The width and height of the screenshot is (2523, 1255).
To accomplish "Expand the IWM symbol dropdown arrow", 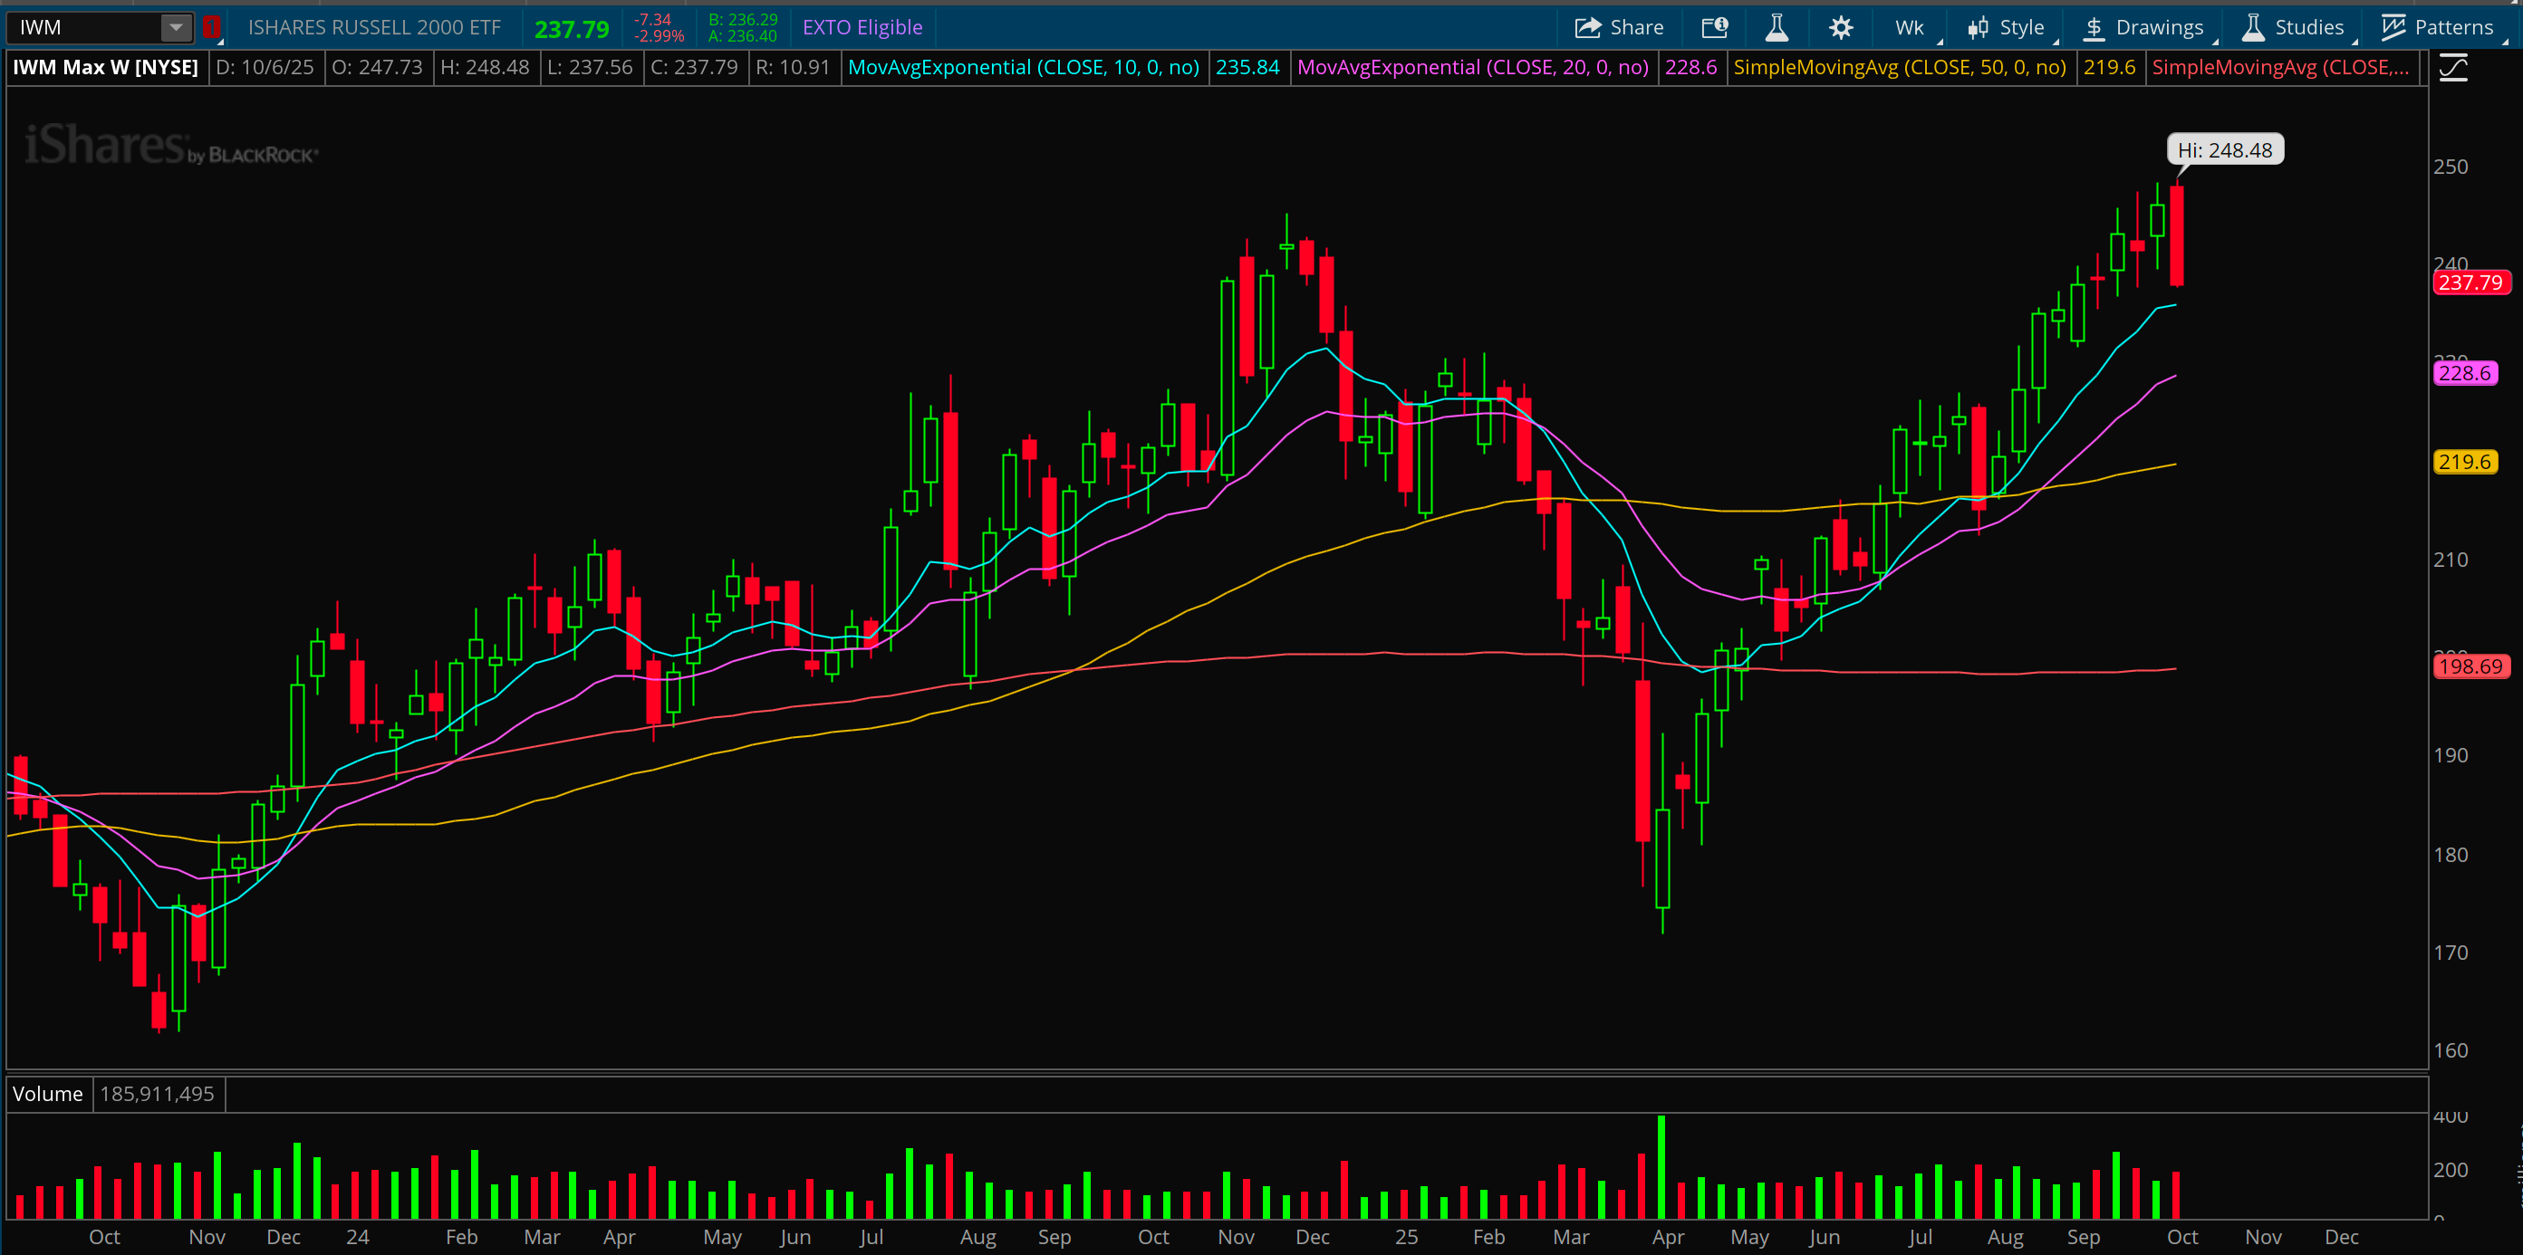I will click(177, 27).
